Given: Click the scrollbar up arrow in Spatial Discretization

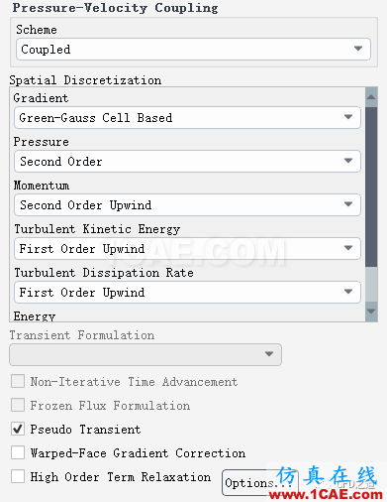Looking at the screenshot, I should click(x=371, y=97).
